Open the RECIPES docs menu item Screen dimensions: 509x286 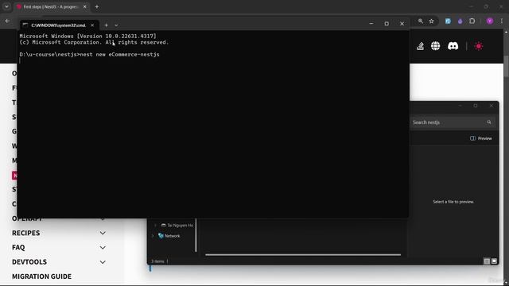[26, 233]
